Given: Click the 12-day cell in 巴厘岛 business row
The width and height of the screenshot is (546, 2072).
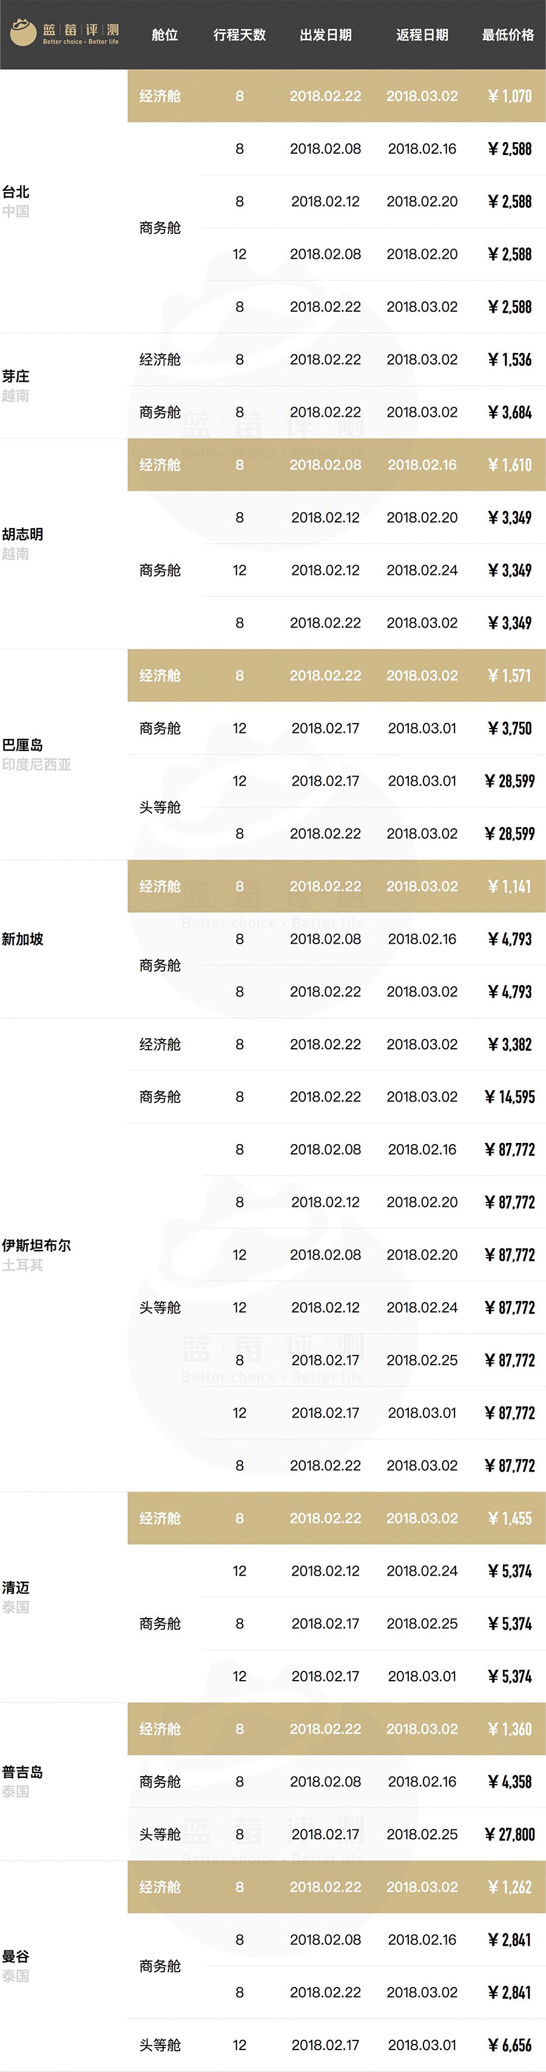Looking at the screenshot, I should pos(239,728).
